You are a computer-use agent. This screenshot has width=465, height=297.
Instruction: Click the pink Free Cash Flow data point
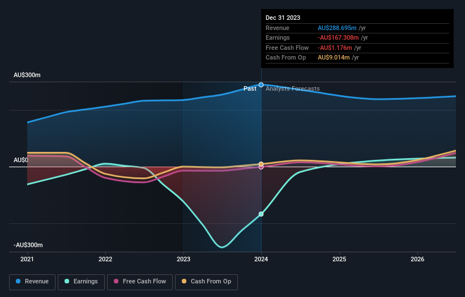pos(261,167)
